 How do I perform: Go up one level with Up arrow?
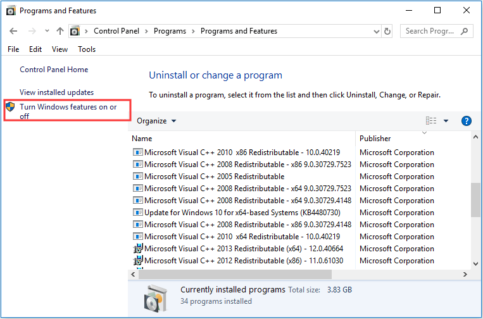tap(60, 31)
